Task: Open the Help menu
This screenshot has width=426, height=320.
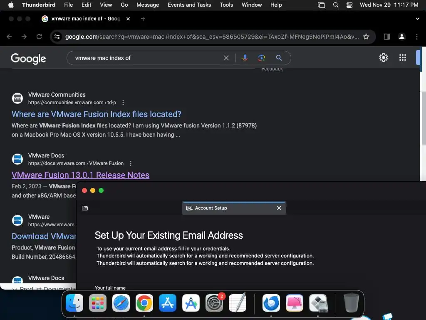Action: click(x=276, y=5)
